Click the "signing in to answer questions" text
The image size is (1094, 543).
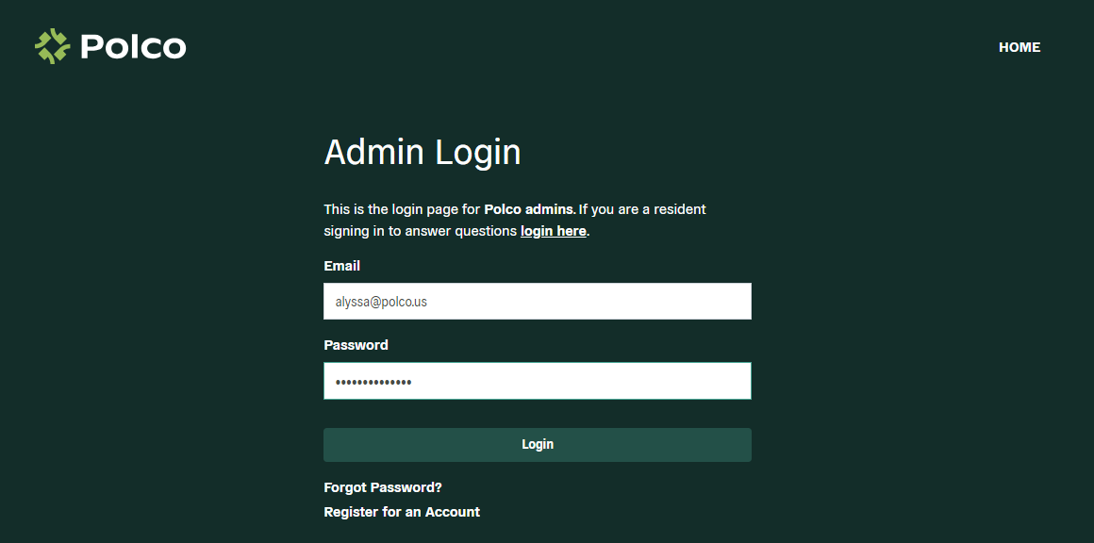click(421, 231)
